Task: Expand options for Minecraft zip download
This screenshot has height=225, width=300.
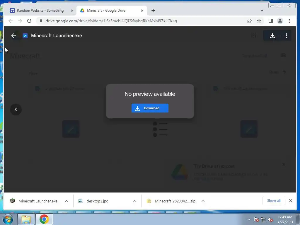Action: coord(203,201)
